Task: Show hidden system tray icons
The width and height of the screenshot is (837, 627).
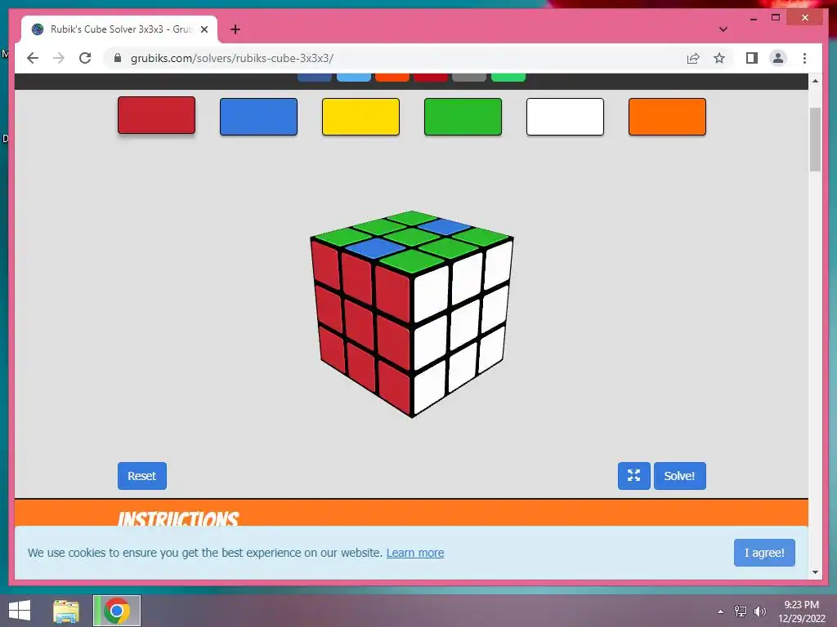Action: tap(721, 611)
